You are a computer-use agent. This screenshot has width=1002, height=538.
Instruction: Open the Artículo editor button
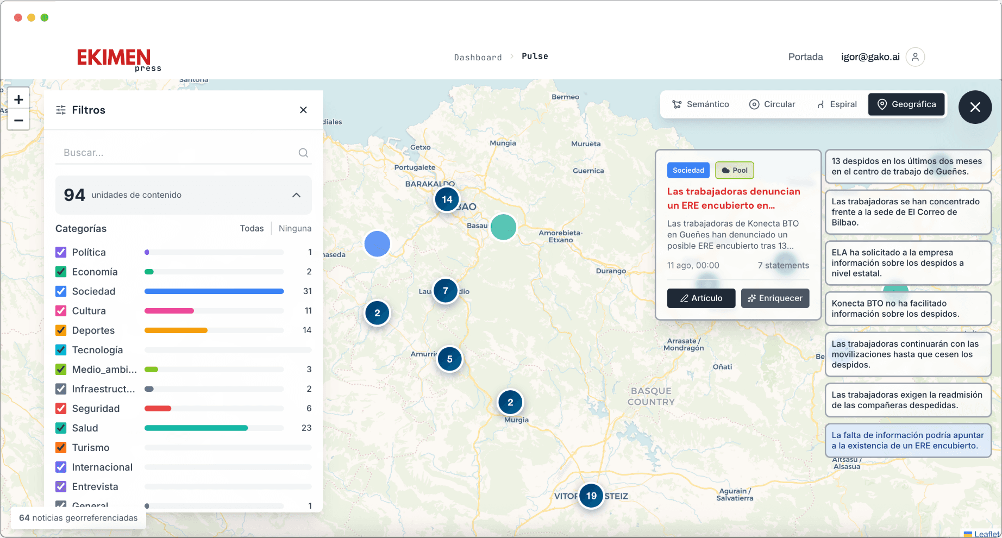click(701, 298)
